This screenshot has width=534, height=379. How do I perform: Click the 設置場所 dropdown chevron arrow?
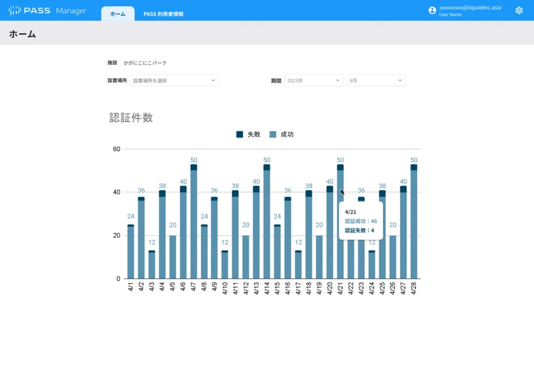tap(213, 80)
